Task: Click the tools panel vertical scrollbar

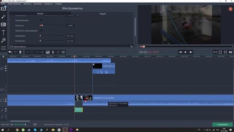Action: (x=135, y=27)
